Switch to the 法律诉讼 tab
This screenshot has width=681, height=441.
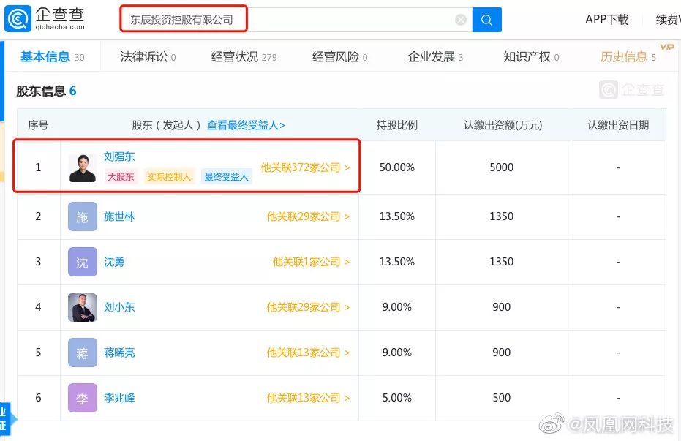[x=148, y=56]
